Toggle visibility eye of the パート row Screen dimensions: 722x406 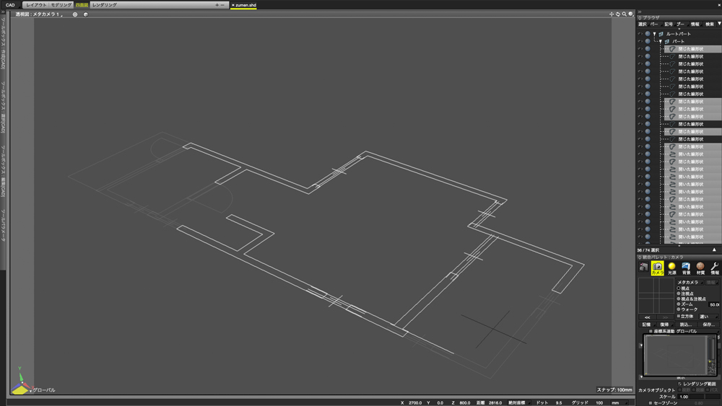click(640, 41)
